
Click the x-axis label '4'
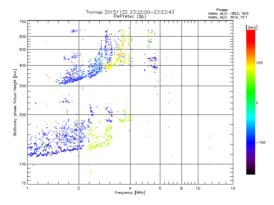[130, 188]
